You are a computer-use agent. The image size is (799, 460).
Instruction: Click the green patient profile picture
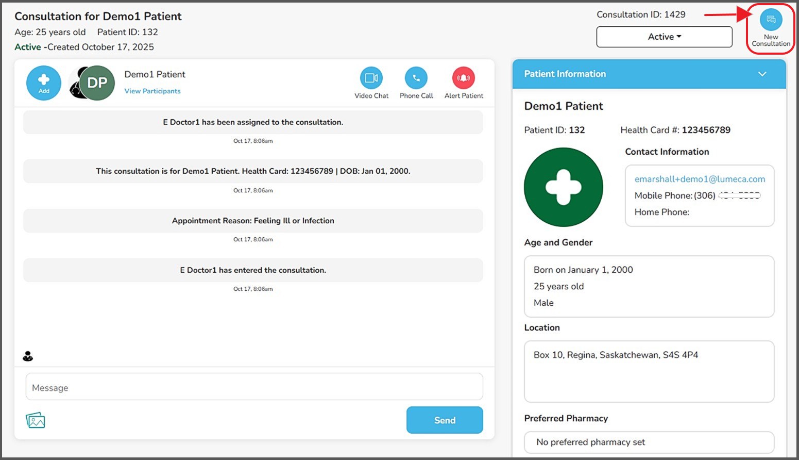(563, 187)
